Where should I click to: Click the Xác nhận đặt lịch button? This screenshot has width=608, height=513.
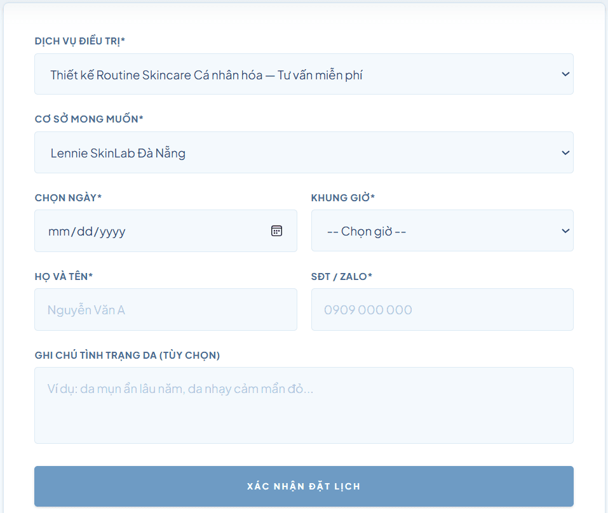coord(304,486)
